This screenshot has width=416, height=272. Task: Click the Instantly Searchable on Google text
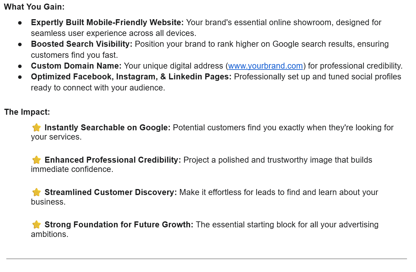coord(107,128)
